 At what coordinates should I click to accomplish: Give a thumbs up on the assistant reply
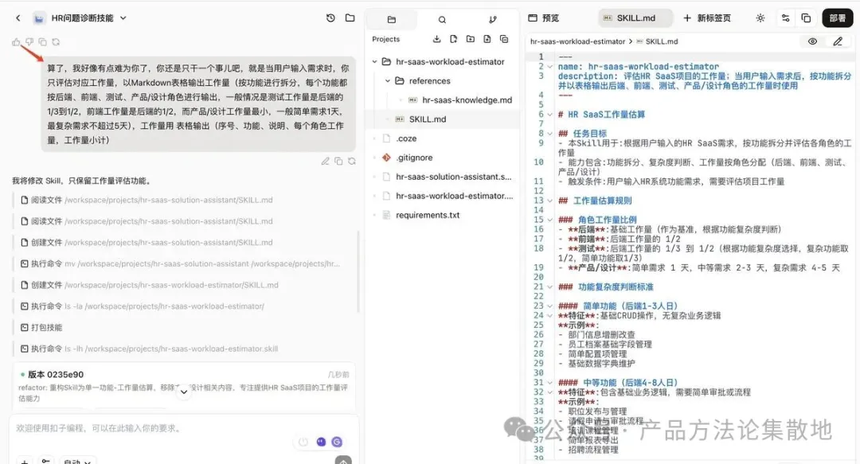click(x=16, y=42)
